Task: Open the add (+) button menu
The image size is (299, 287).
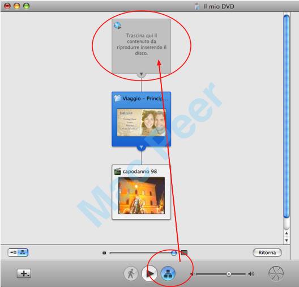Action: (x=24, y=273)
